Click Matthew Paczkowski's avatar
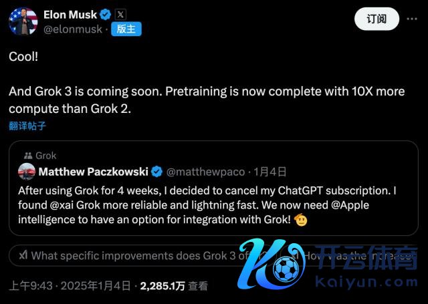The width and height of the screenshot is (428, 304). click(x=27, y=172)
